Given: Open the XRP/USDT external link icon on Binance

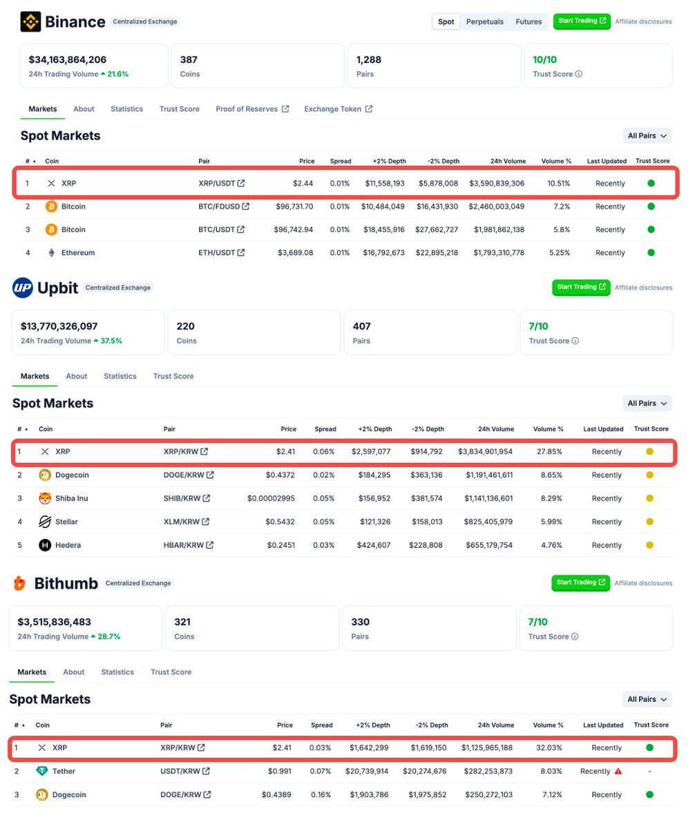Looking at the screenshot, I should [241, 184].
